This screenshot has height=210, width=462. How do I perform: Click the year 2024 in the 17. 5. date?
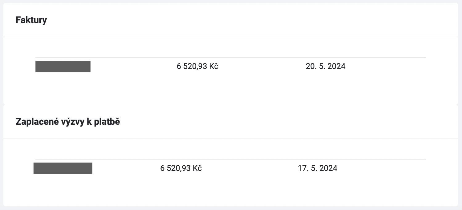(x=328, y=168)
